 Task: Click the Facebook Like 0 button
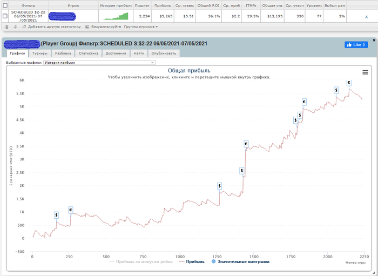click(356, 45)
